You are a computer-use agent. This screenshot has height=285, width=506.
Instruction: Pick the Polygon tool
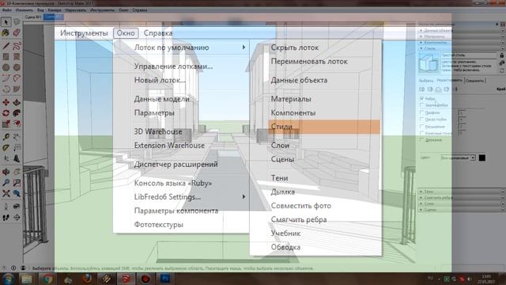click(x=17, y=67)
